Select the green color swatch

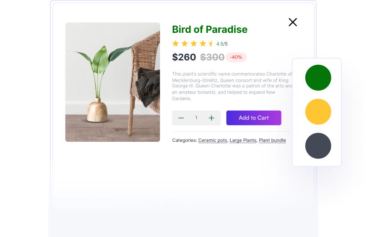(x=318, y=77)
